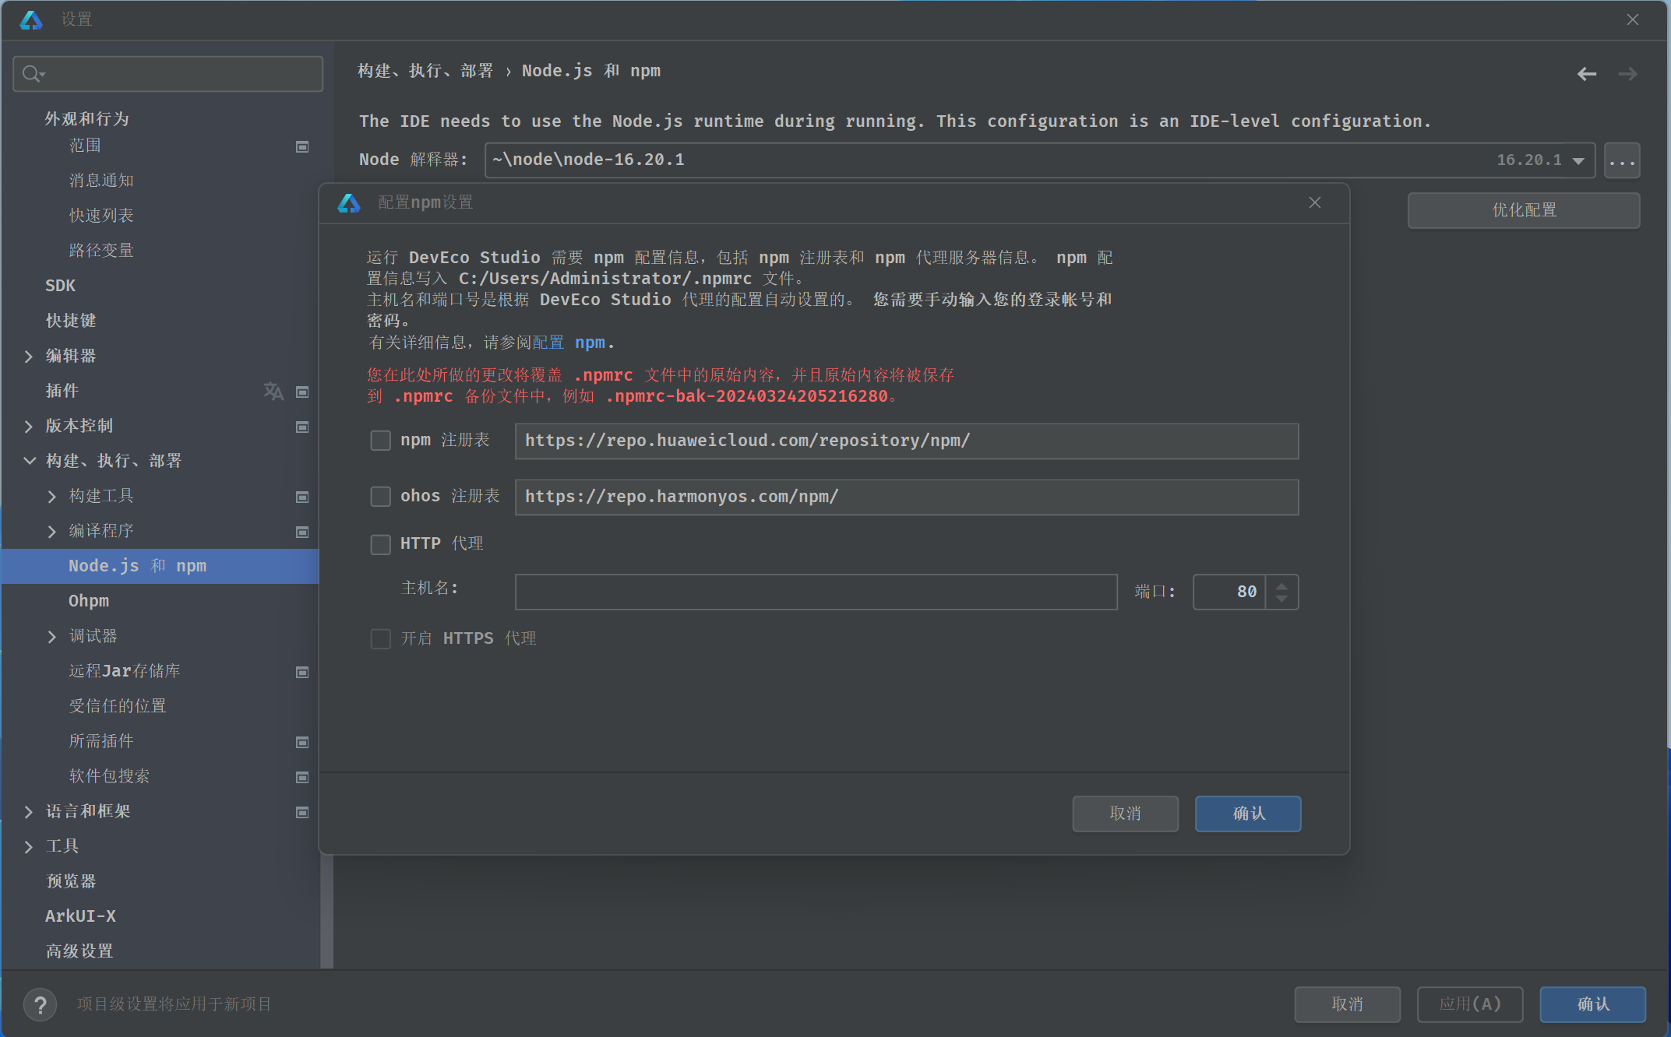Screen dimensions: 1671x1037
Task: Click the project-level icon next to 范围
Action: click(302, 146)
